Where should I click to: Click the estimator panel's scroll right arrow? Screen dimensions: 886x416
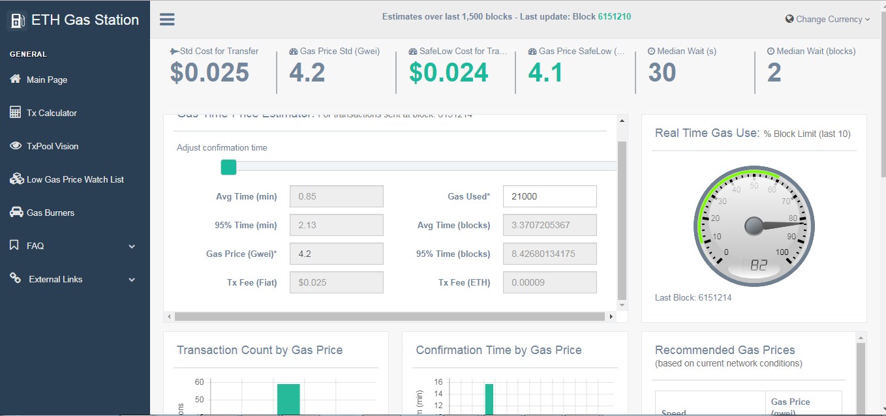coord(611,316)
